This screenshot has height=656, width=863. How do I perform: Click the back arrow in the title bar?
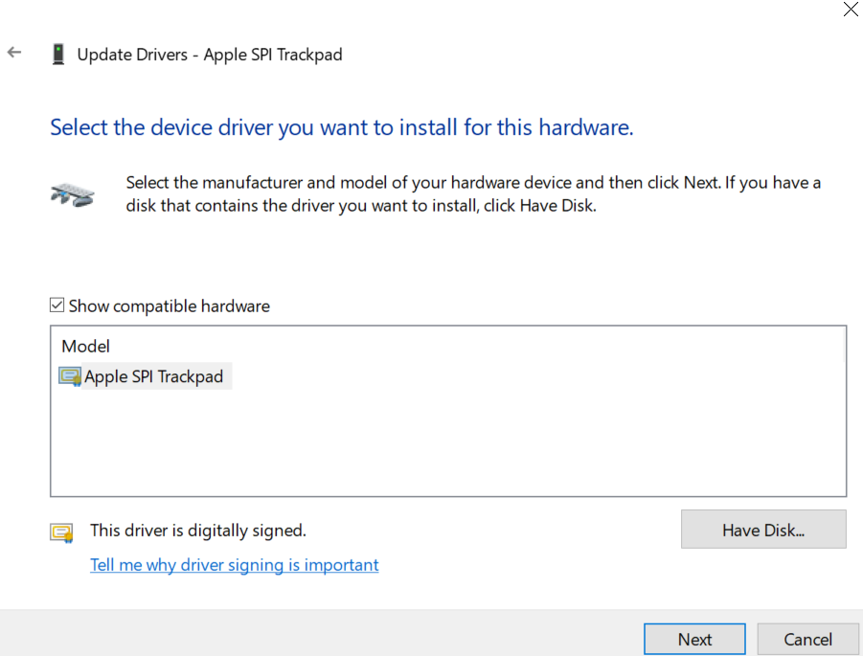click(x=14, y=53)
